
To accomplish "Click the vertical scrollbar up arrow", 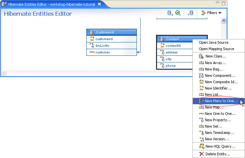I will [x=224, y=21].
